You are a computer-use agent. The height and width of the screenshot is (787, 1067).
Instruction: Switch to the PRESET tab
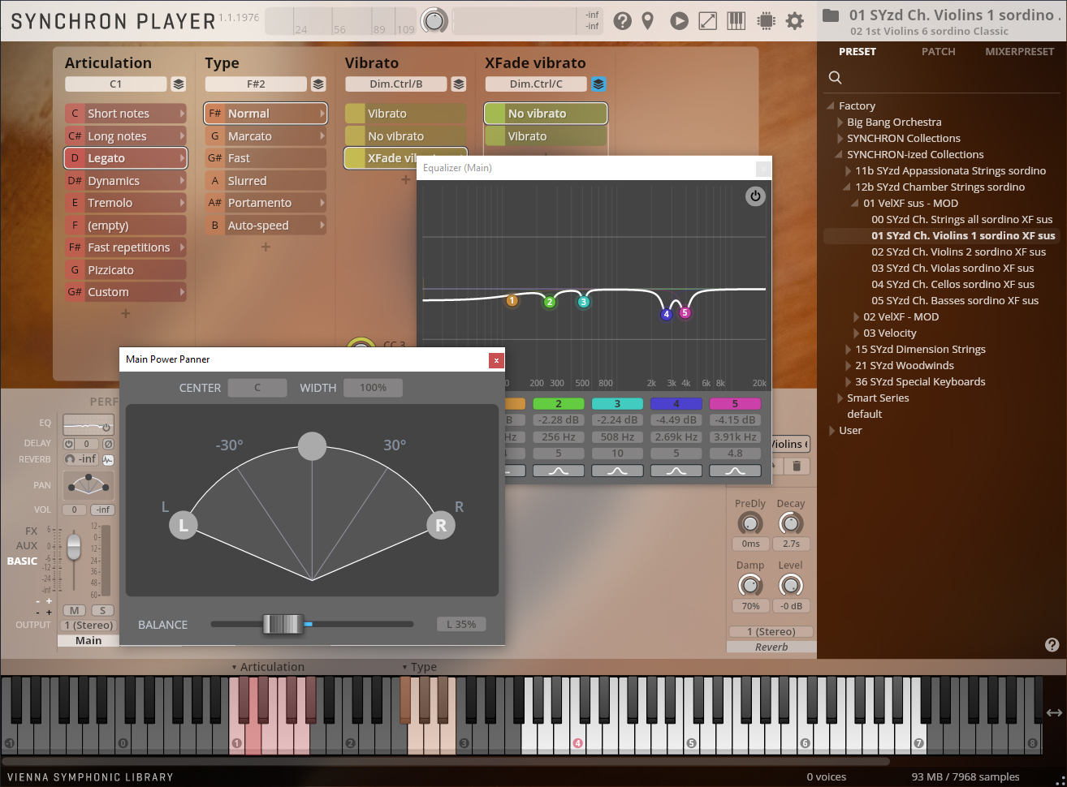(857, 51)
